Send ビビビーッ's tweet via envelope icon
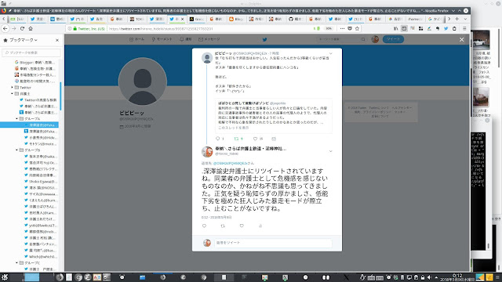Image resolution: width=502 pixels, height=282 pixels. pos(274,139)
